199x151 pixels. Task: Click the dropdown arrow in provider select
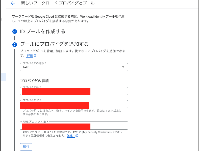coord(123,67)
